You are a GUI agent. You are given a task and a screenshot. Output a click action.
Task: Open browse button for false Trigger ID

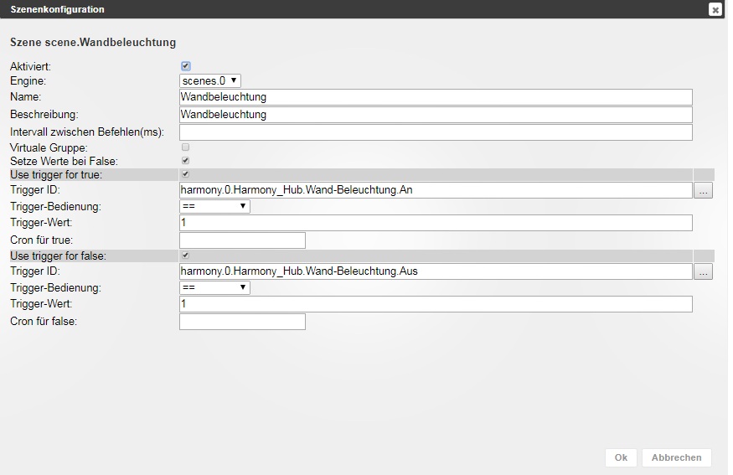[x=703, y=271]
